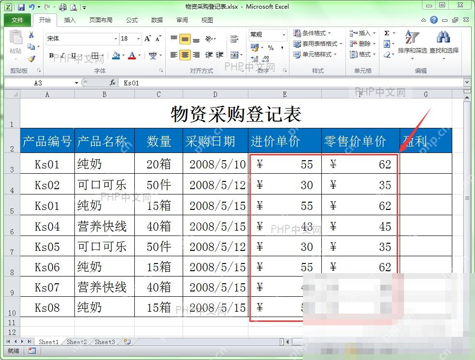The height and width of the screenshot is (360, 475).
Task: Open the font color dropdown arrow
Action: pos(139,55)
